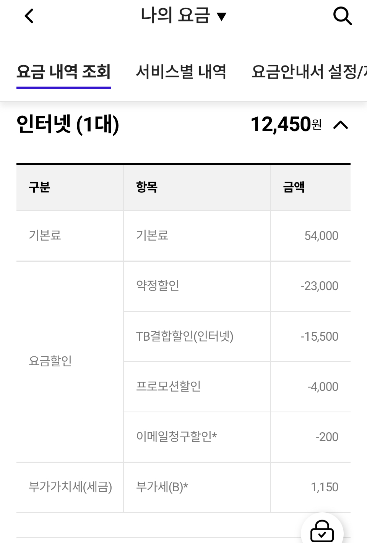
Task: Tap the 기본료 amount 54,000
Action: (x=321, y=236)
